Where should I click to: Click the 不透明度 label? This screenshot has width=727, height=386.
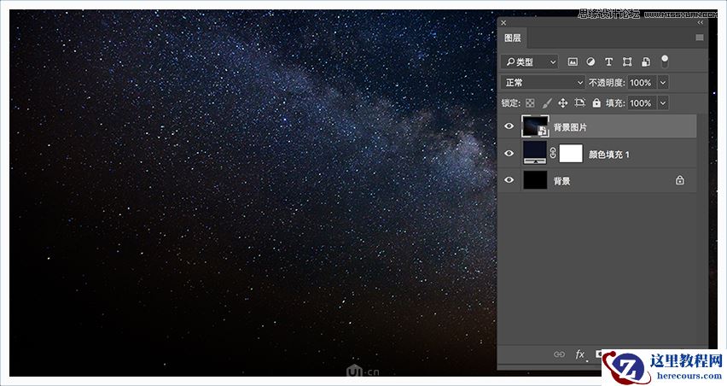(607, 83)
